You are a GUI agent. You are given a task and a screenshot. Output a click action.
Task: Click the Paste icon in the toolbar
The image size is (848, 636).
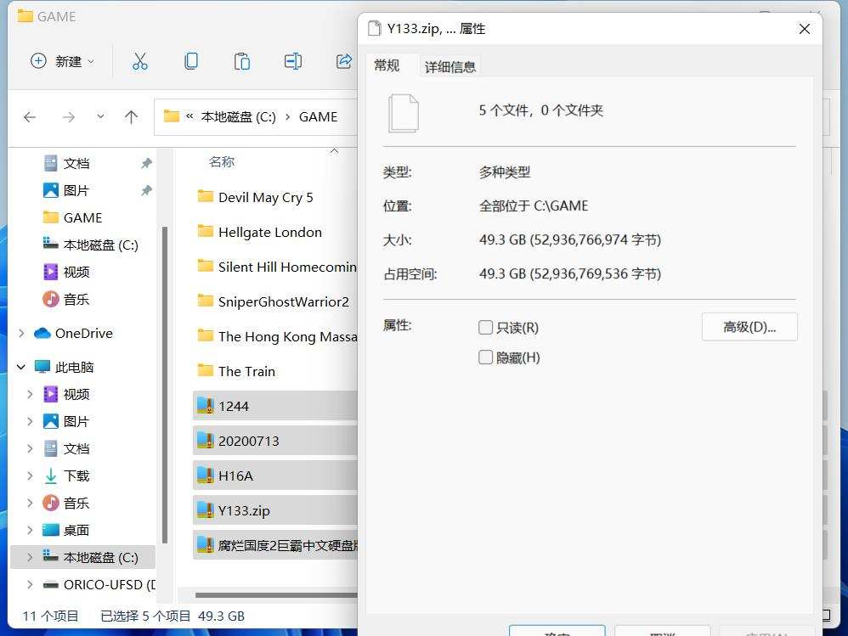(241, 61)
